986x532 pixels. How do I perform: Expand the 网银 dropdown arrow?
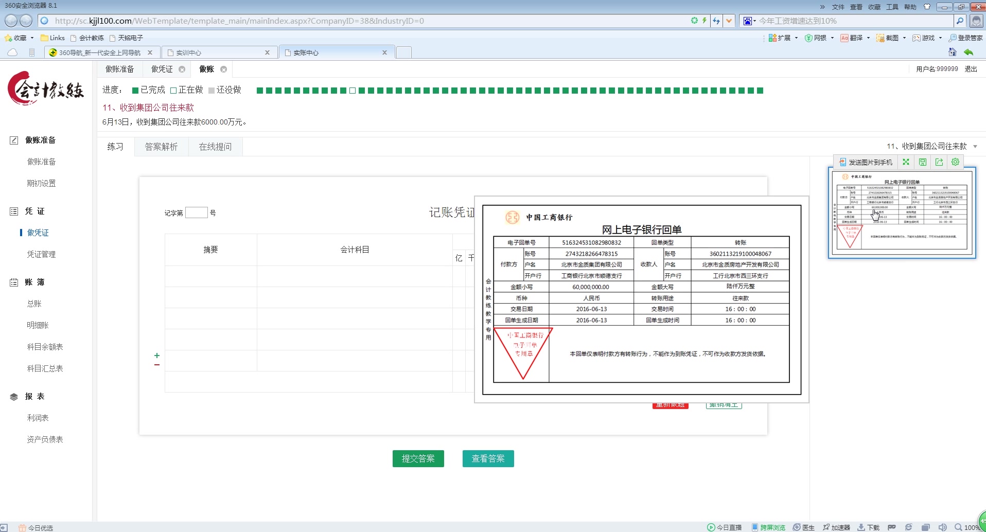click(832, 38)
